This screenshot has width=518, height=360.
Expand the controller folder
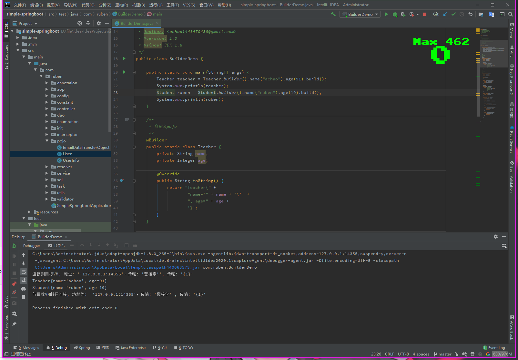(x=47, y=109)
